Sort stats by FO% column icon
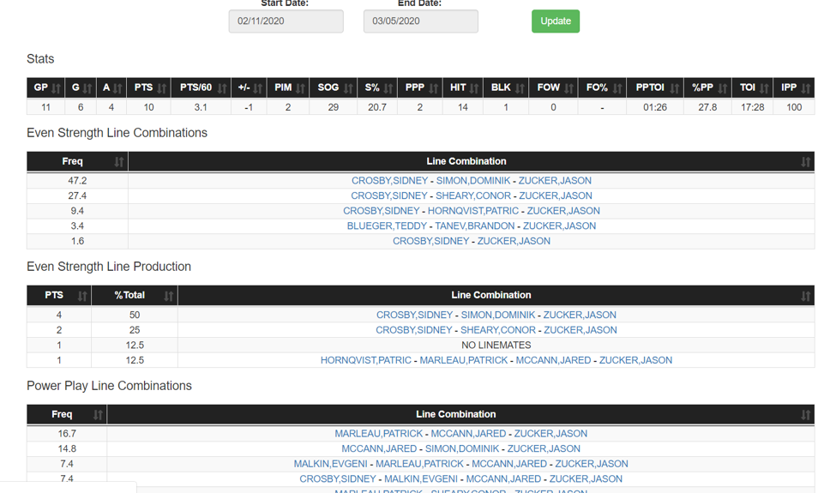The width and height of the screenshot is (836, 493). point(616,88)
